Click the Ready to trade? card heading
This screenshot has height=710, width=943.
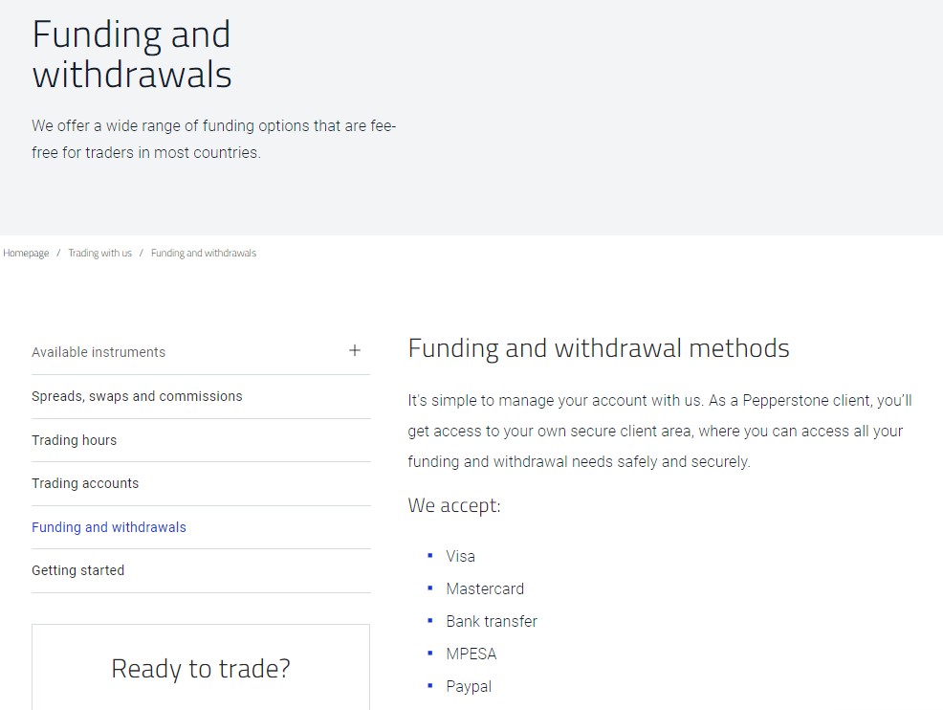[201, 669]
